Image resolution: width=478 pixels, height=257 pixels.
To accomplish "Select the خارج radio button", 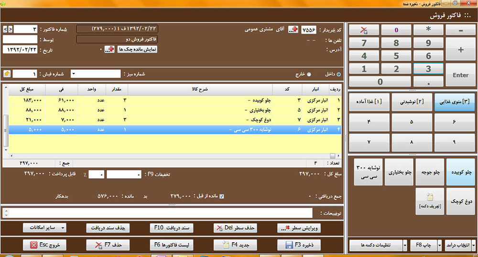I will pyautogui.click(x=309, y=74).
